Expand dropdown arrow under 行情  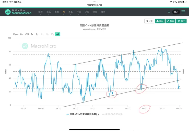click(x=79, y=14)
